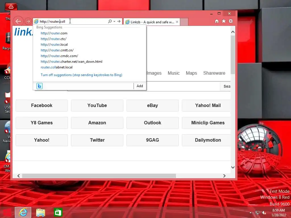Open the Twitter shortcut
The width and height of the screenshot is (291, 218).
coord(97,140)
